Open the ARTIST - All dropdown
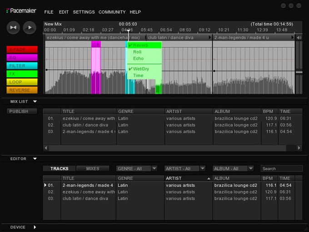Screen dimensions: 309x232 185,168
